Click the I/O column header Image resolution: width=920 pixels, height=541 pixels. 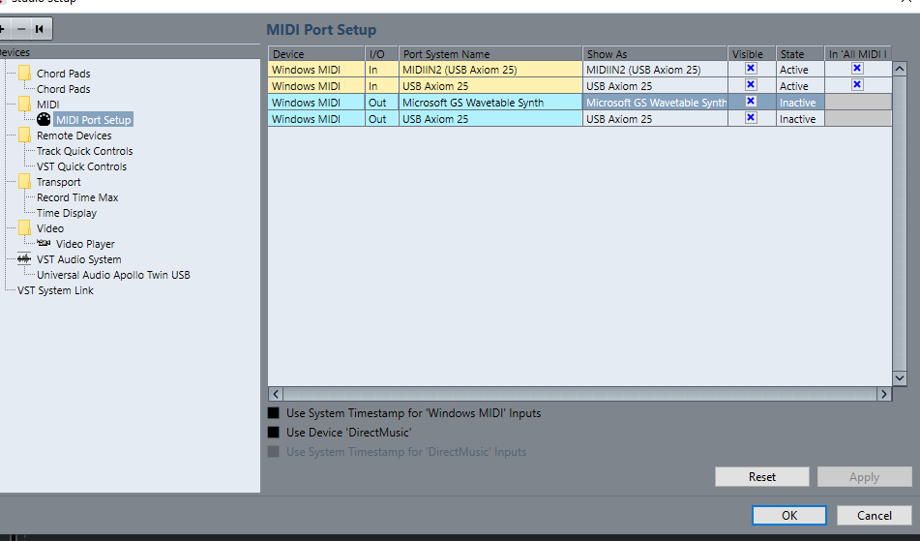[381, 54]
